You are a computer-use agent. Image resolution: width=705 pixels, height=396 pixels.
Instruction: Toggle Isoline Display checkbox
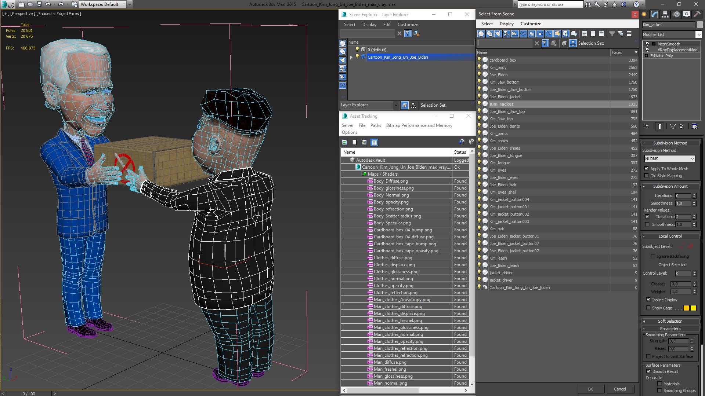click(x=648, y=300)
